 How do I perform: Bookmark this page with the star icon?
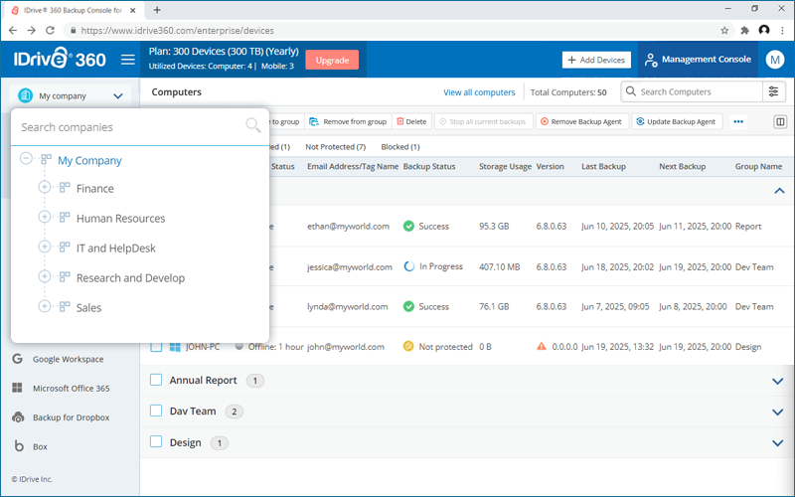(724, 31)
